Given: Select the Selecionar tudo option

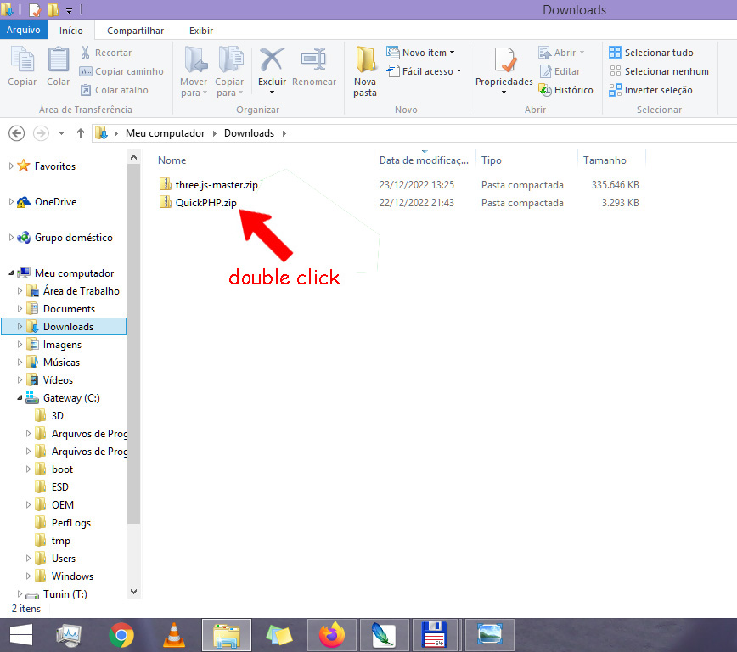Looking at the screenshot, I should (650, 53).
